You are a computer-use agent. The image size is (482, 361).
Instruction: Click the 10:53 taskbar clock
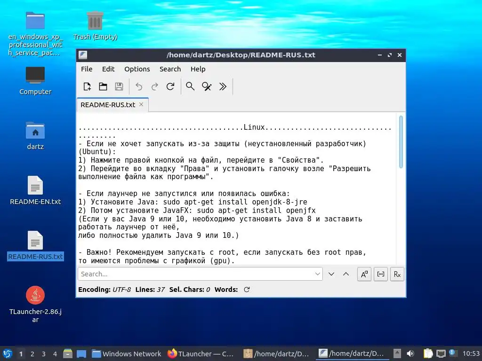(471, 353)
